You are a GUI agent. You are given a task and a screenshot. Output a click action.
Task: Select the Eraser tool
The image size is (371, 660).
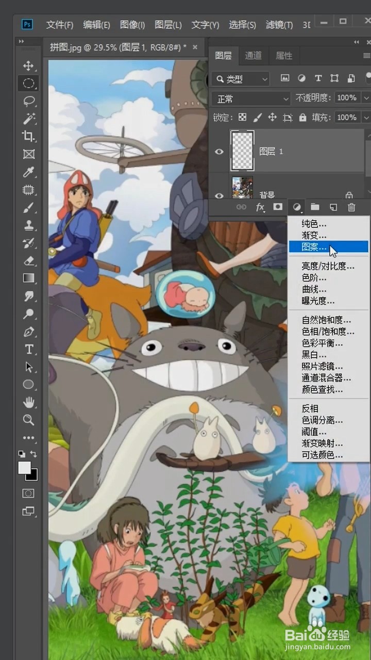pos(28,261)
